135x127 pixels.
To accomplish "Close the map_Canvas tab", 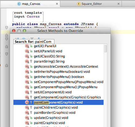I will coord(57,4).
